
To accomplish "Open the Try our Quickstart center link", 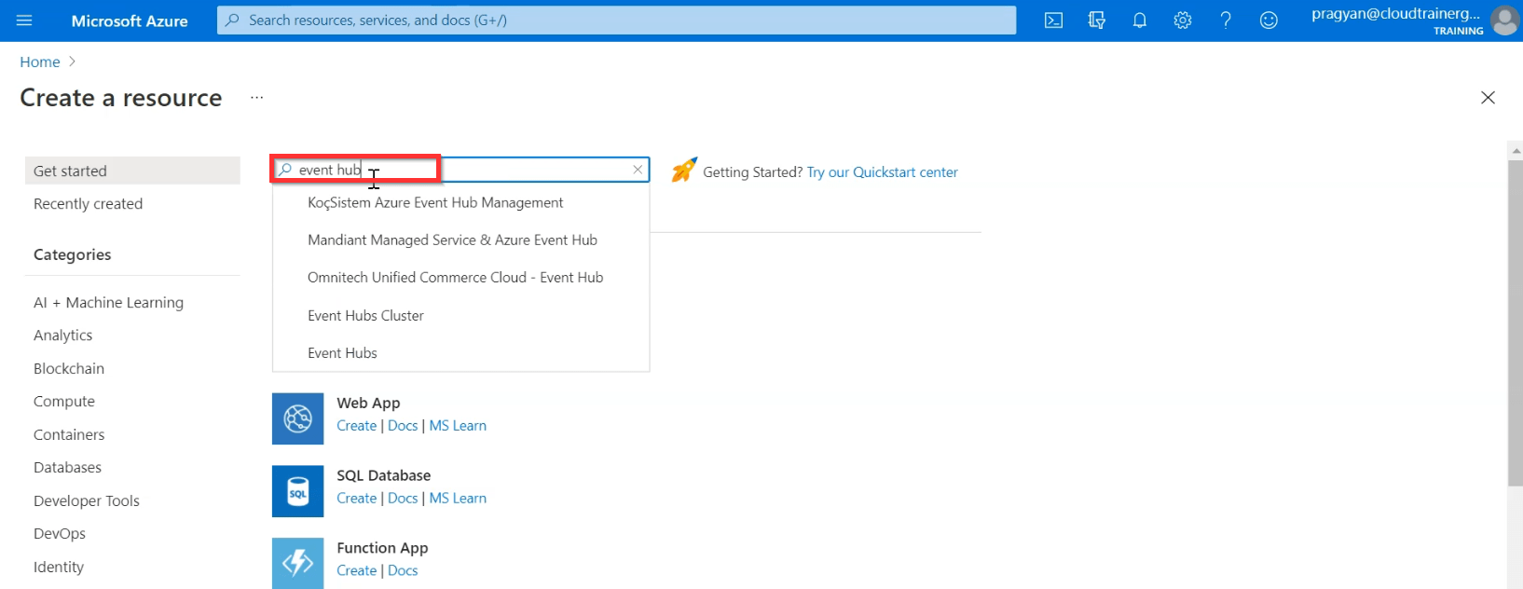I will (x=882, y=171).
